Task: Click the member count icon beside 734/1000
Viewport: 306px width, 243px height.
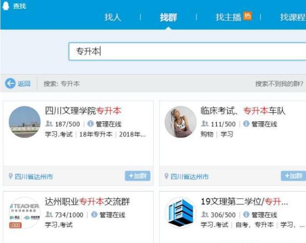Action: [49, 215]
